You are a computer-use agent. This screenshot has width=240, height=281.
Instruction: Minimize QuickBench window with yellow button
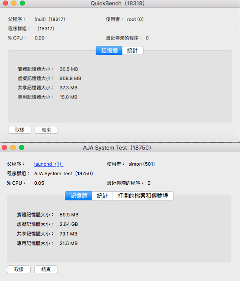point(14,3)
